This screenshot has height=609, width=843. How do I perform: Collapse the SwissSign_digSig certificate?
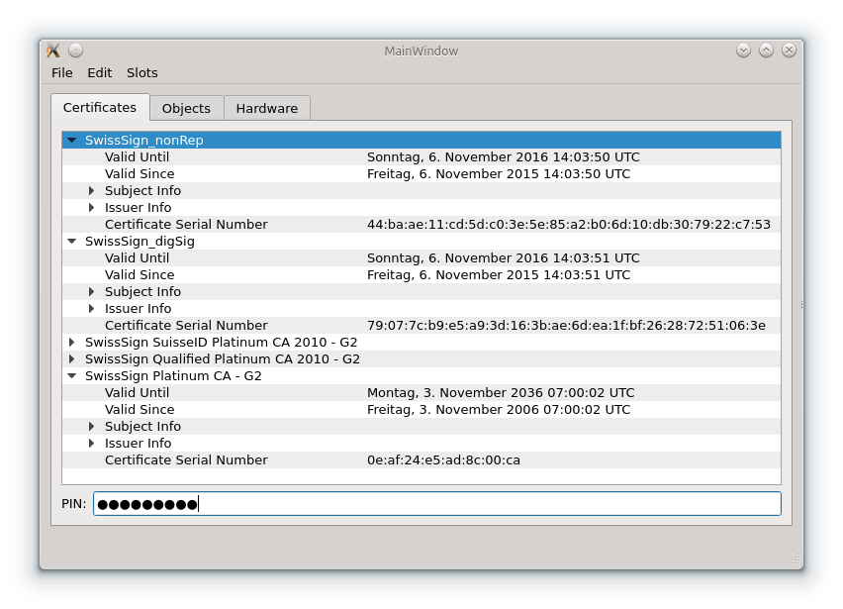[x=71, y=241]
